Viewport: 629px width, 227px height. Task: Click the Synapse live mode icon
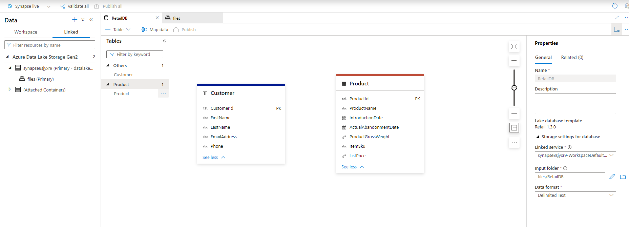point(10,6)
